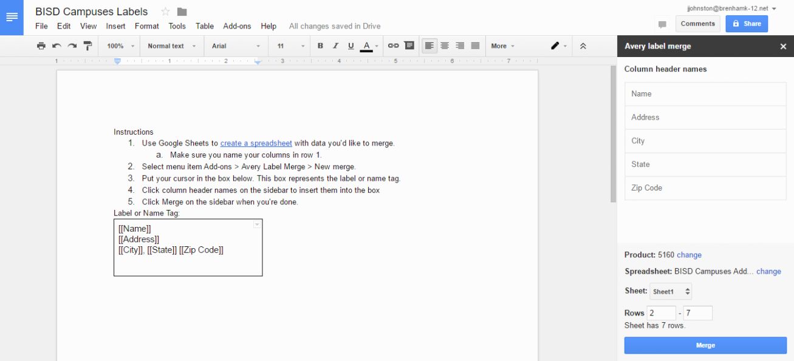This screenshot has height=361, width=794.
Task: Open the Sheet1 sheet selector
Action: click(671, 291)
